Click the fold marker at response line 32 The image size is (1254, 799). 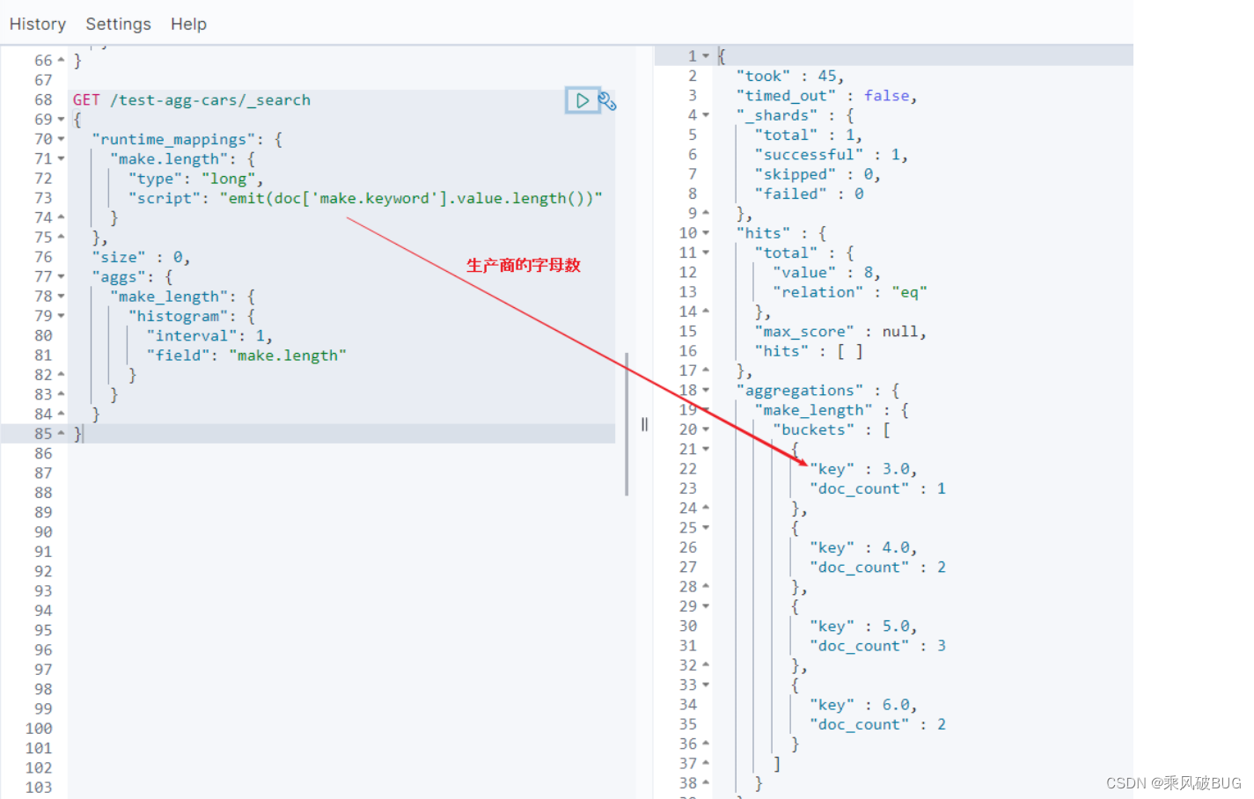706,665
